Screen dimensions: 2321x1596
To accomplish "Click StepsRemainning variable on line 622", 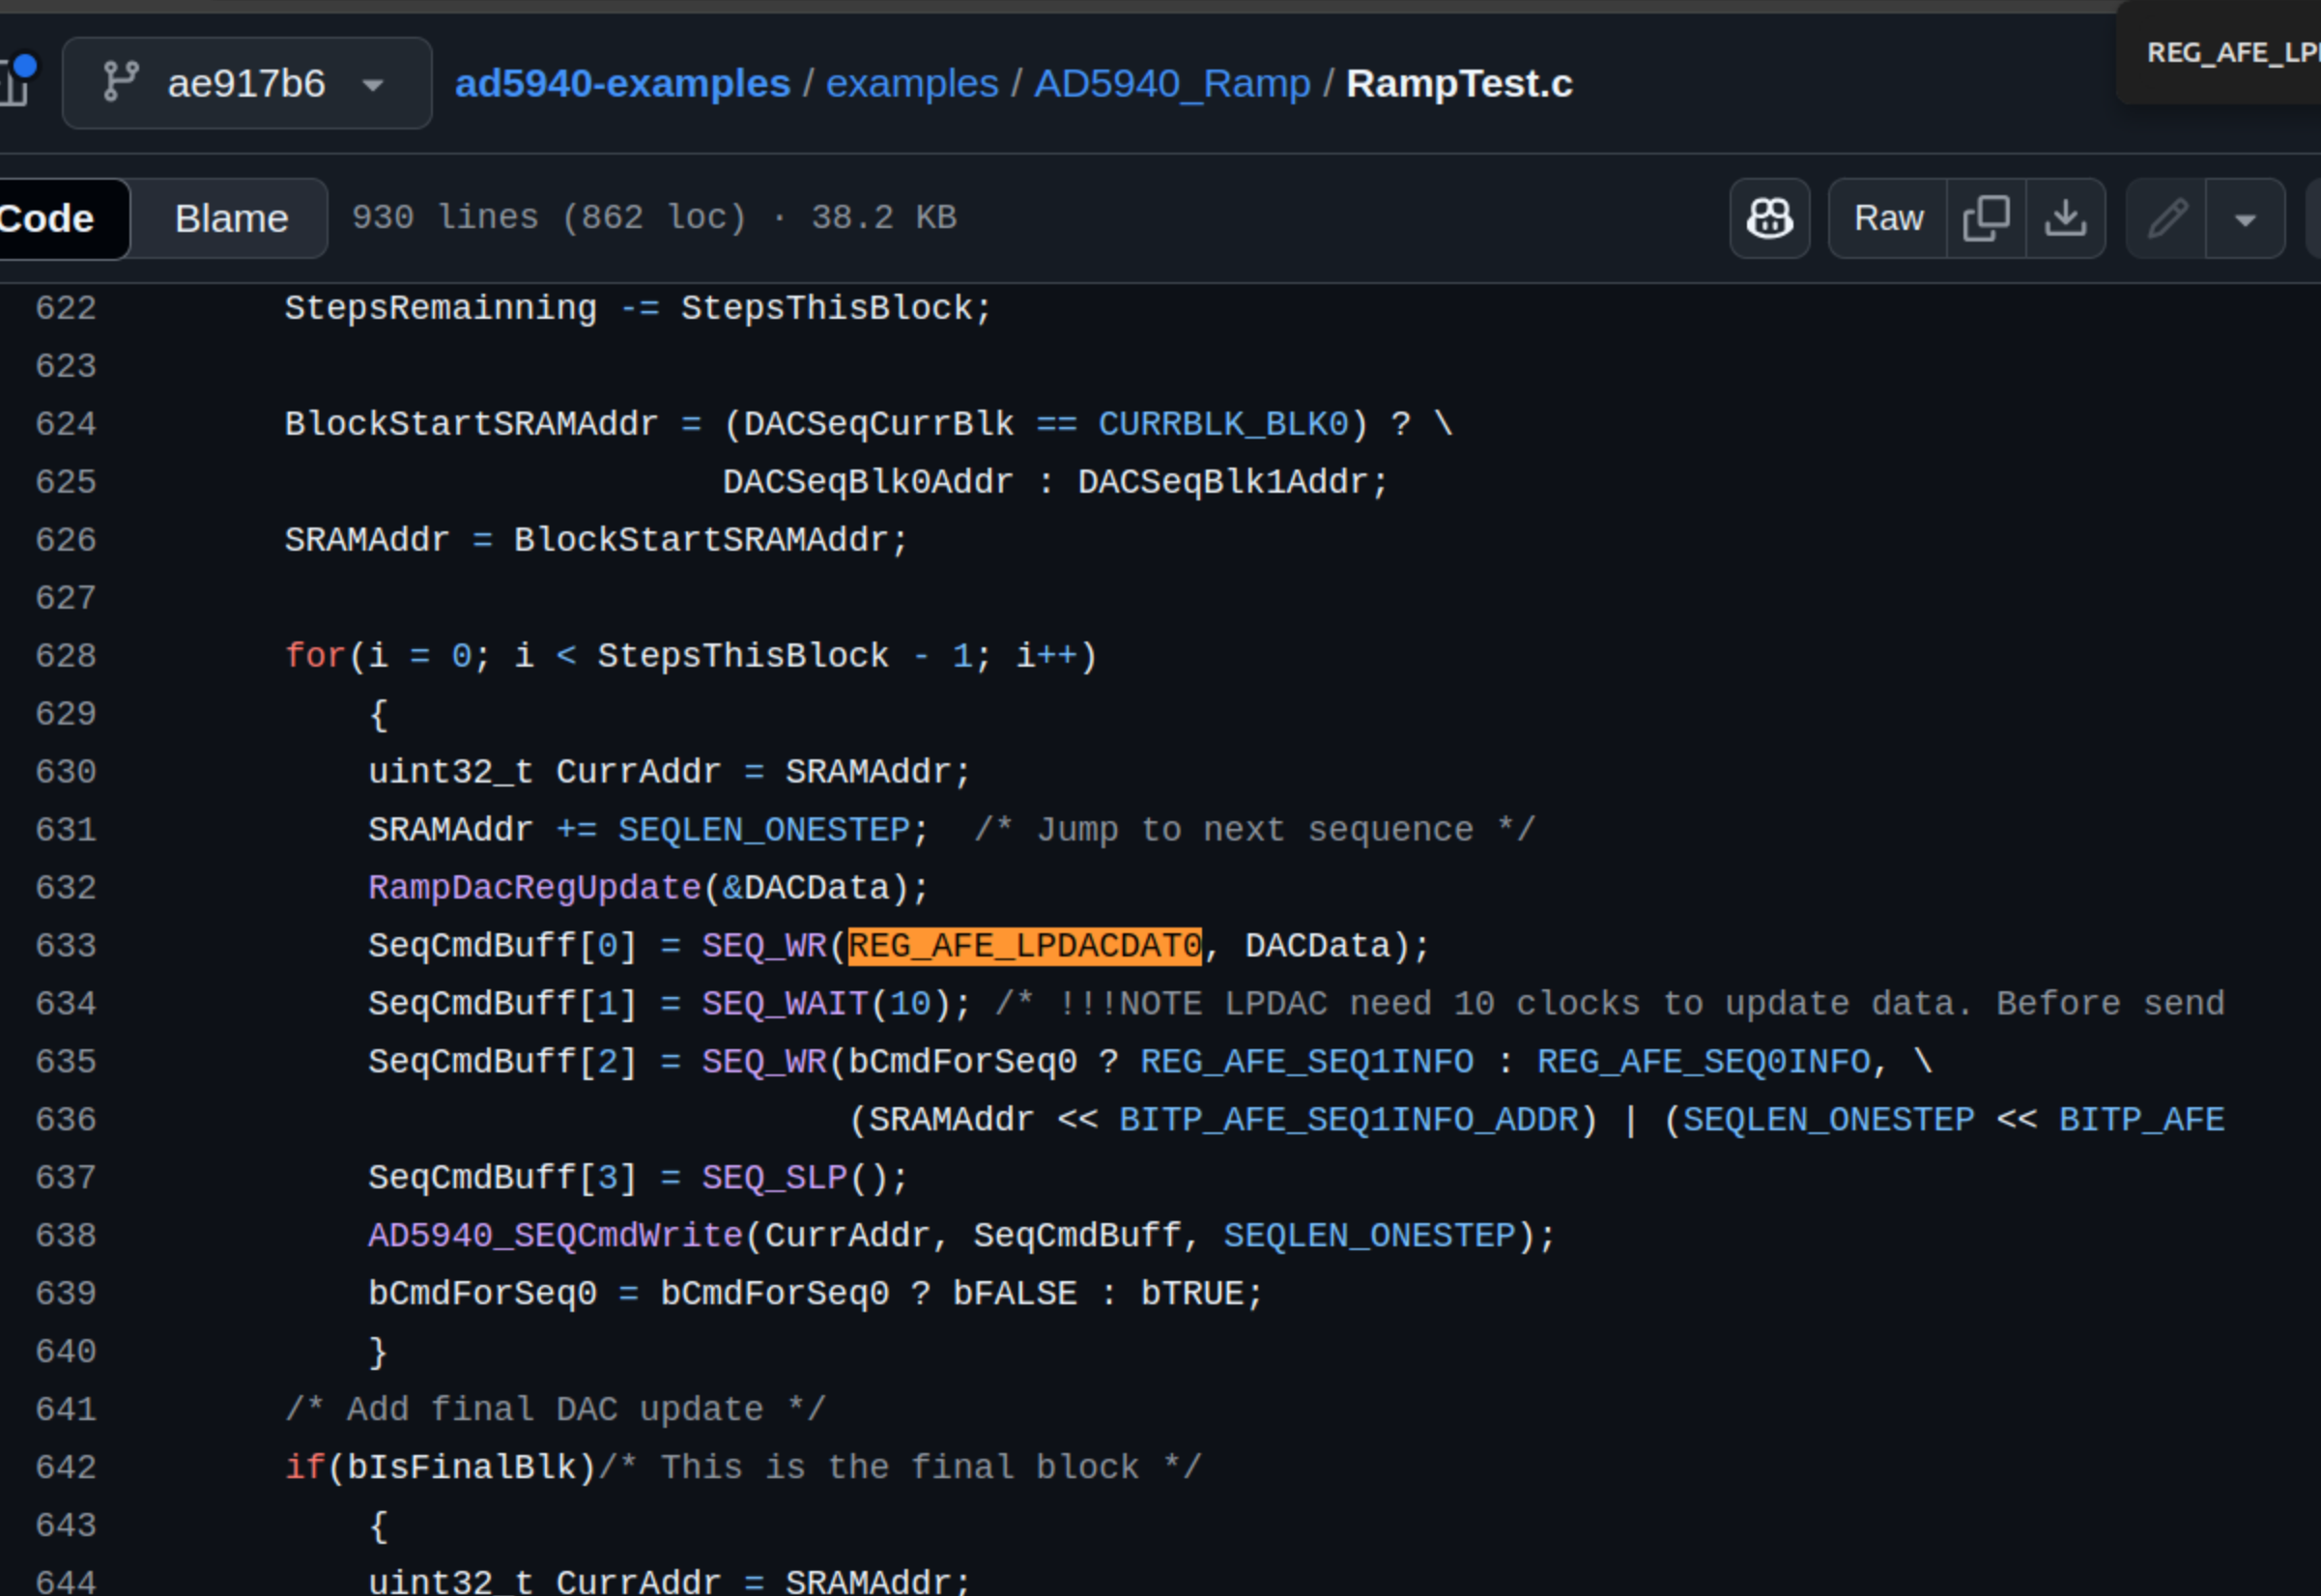I will click(441, 308).
